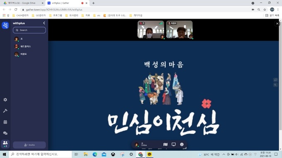
Task: Open the zoom magnifier in address bar
Action: coord(259,10)
